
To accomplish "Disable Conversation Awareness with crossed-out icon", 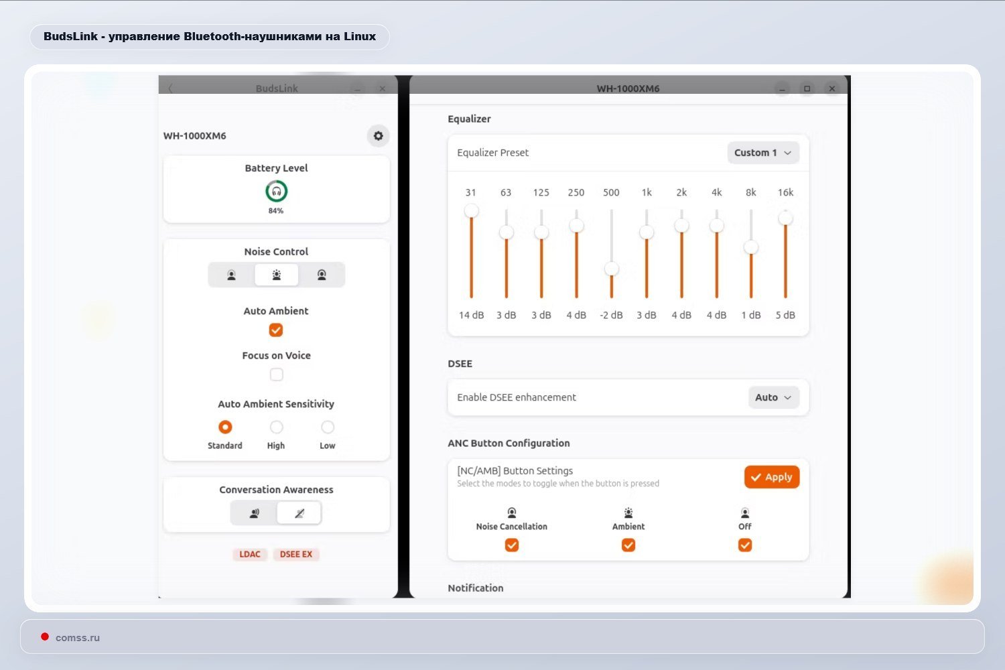I will (299, 513).
